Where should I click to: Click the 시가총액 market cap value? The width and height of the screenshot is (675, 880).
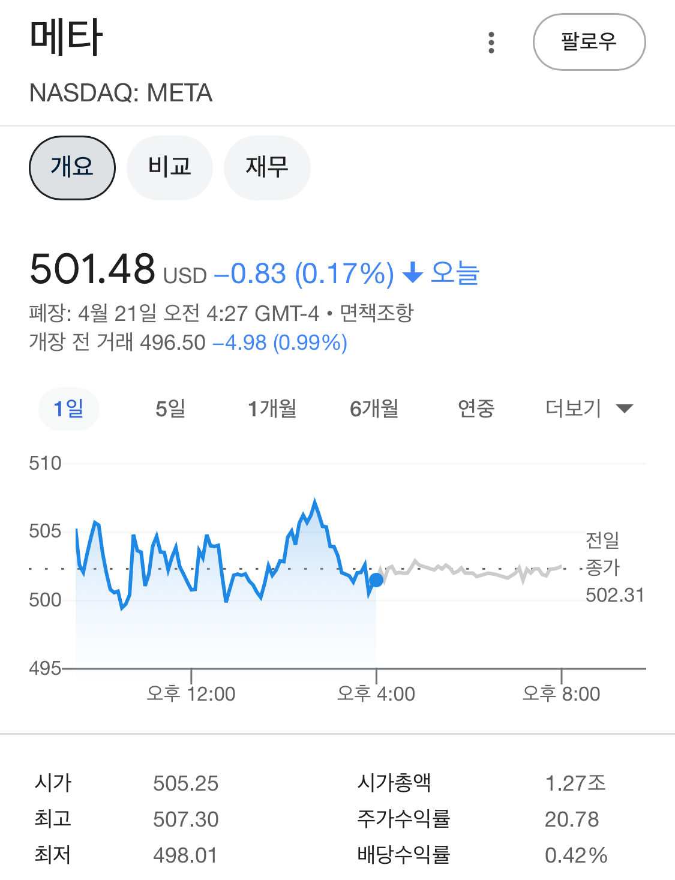click(x=575, y=783)
